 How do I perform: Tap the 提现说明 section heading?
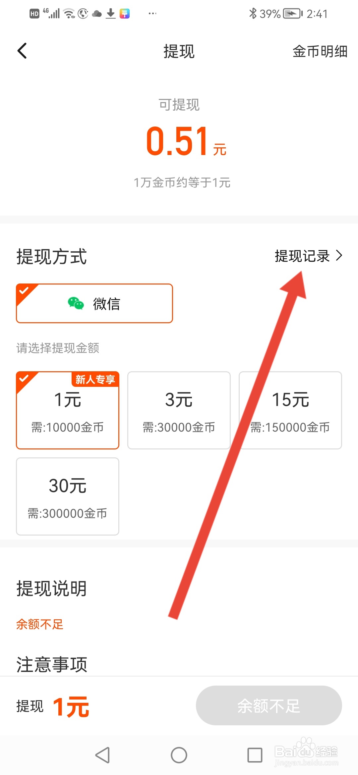coord(52,589)
